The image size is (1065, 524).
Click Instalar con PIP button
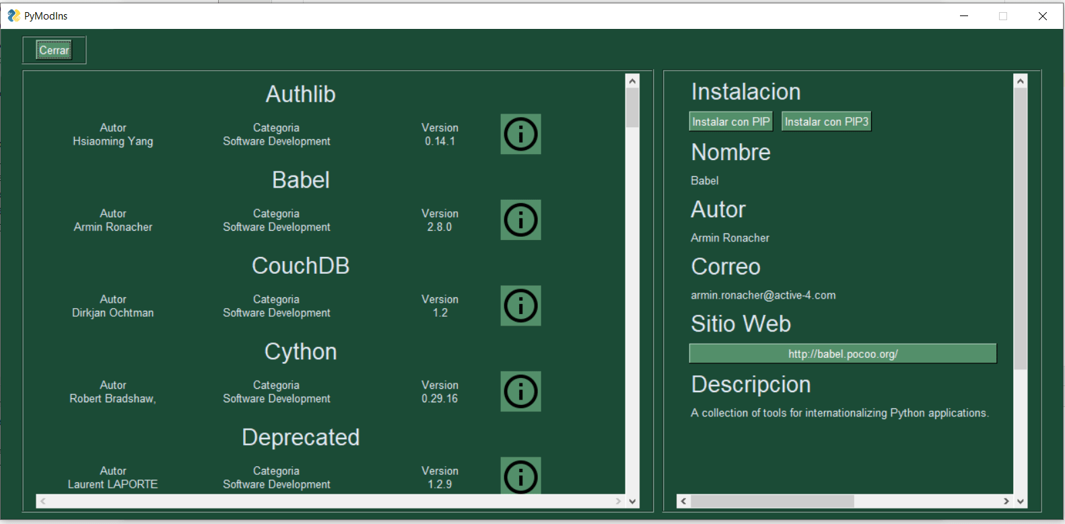(x=730, y=122)
